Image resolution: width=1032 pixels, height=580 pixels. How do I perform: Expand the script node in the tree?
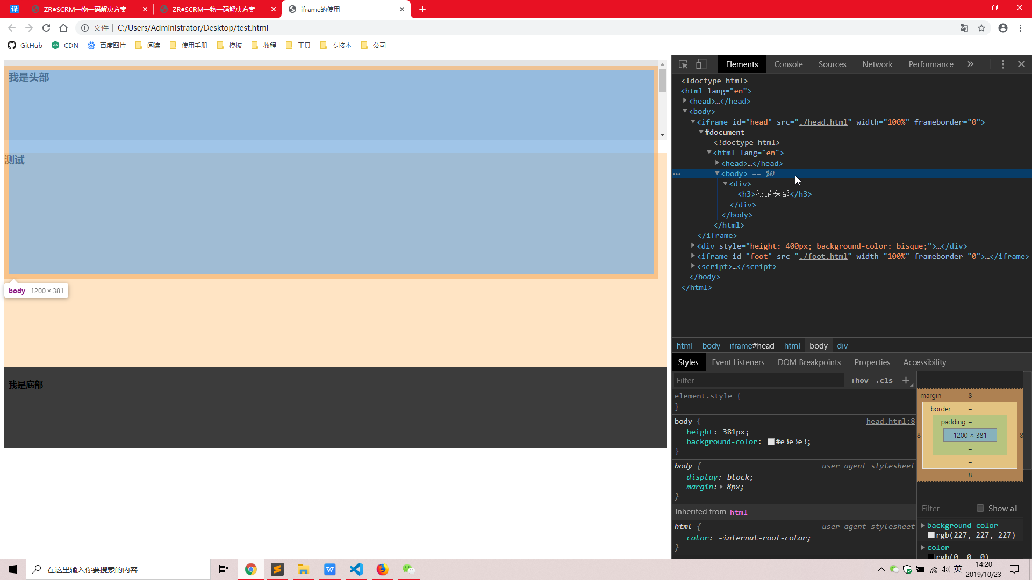pyautogui.click(x=693, y=266)
